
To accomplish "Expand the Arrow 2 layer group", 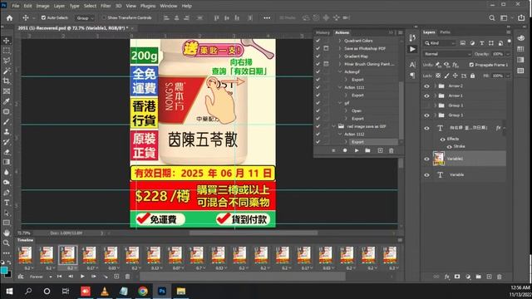I will 435,86.
